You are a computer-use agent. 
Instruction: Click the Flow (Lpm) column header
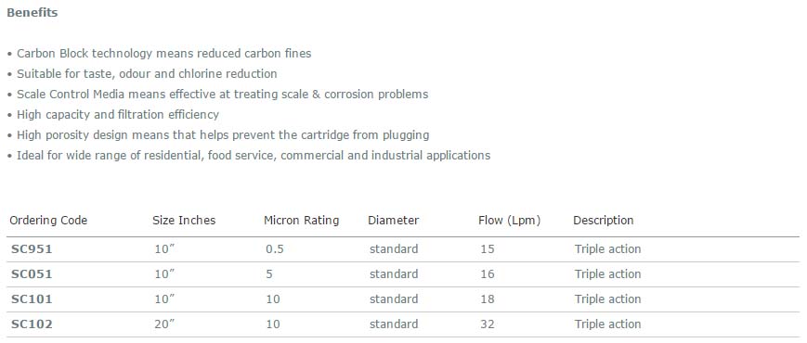click(x=509, y=221)
